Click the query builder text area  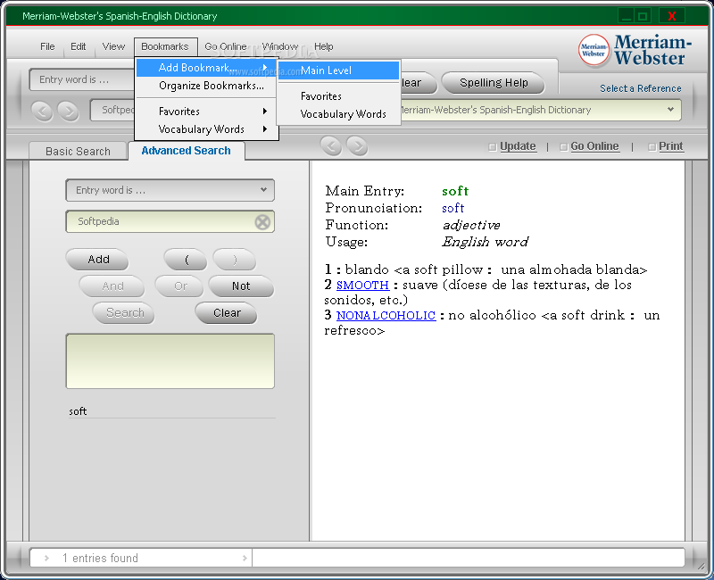(170, 361)
